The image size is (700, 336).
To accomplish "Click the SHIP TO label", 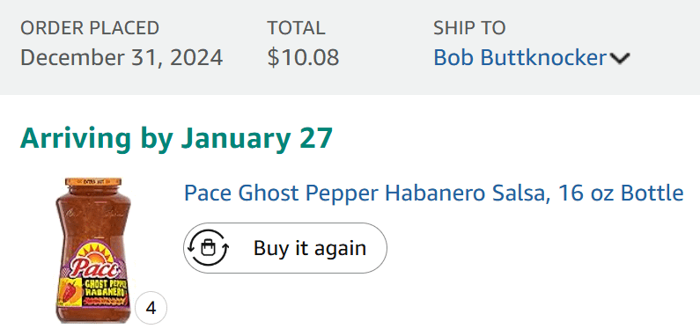I will click(x=469, y=28).
